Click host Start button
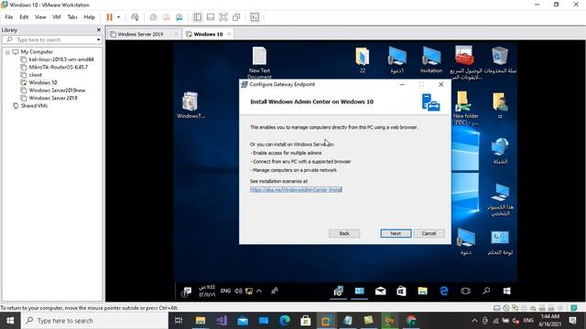The width and height of the screenshot is (586, 329). 10,321
